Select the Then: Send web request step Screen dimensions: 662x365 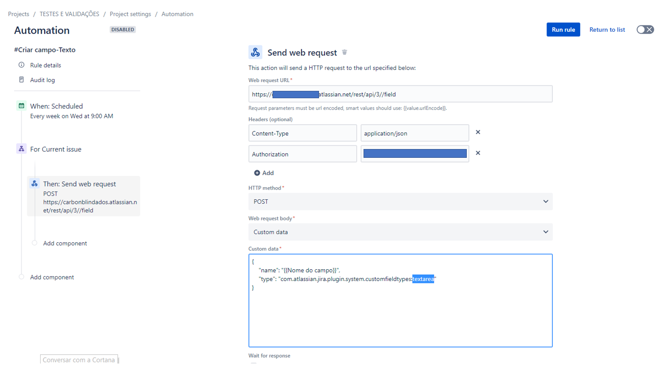(84, 196)
